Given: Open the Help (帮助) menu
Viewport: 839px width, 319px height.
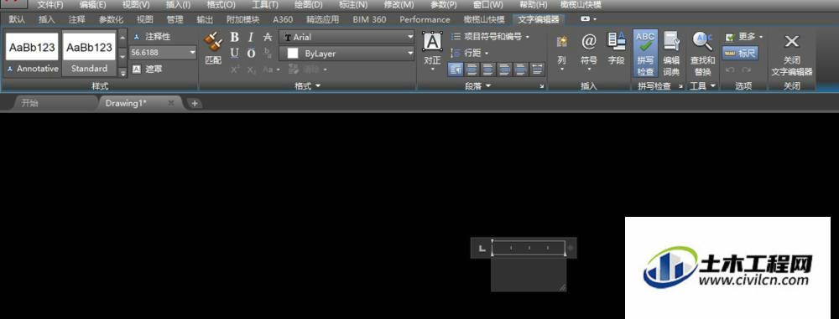Looking at the screenshot, I should 533,5.
